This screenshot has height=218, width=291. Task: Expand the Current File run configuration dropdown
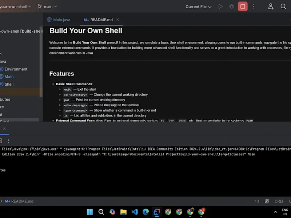coord(198,7)
